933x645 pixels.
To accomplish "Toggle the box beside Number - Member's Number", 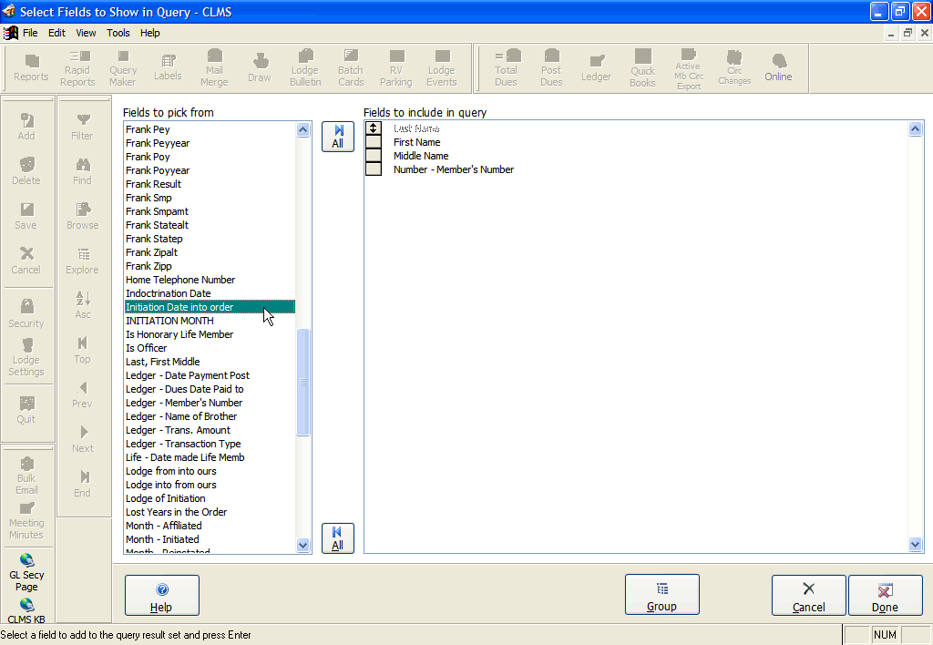I will coord(374,169).
